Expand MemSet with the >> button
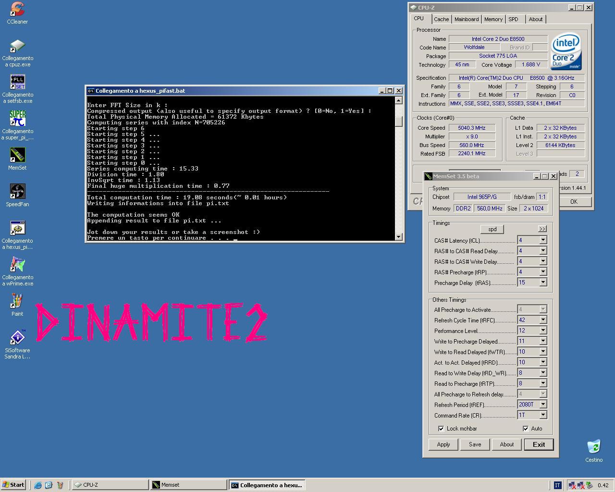Viewport: 615px width, 492px height. pos(542,229)
